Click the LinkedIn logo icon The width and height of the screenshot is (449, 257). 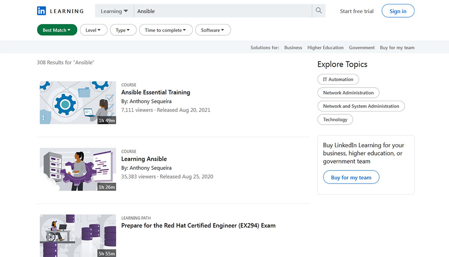[x=42, y=11]
